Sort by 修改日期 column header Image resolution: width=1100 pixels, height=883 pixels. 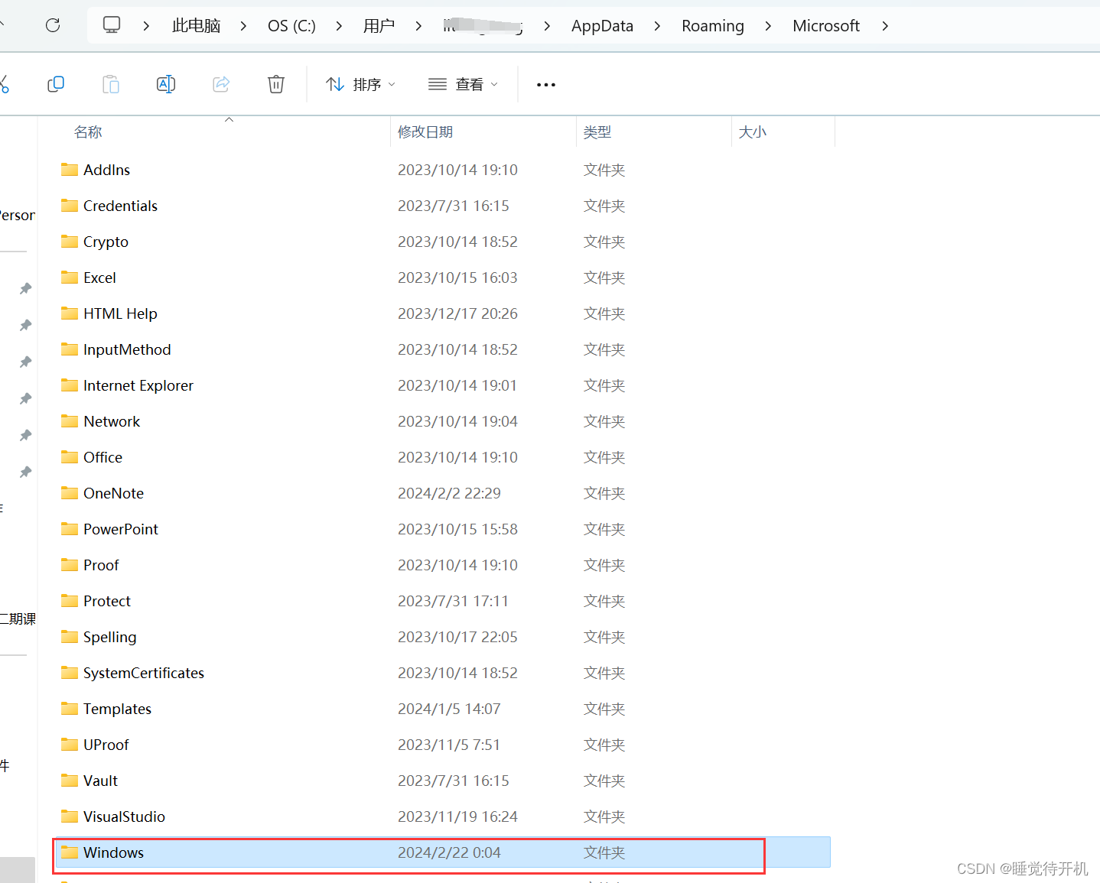[x=425, y=132]
